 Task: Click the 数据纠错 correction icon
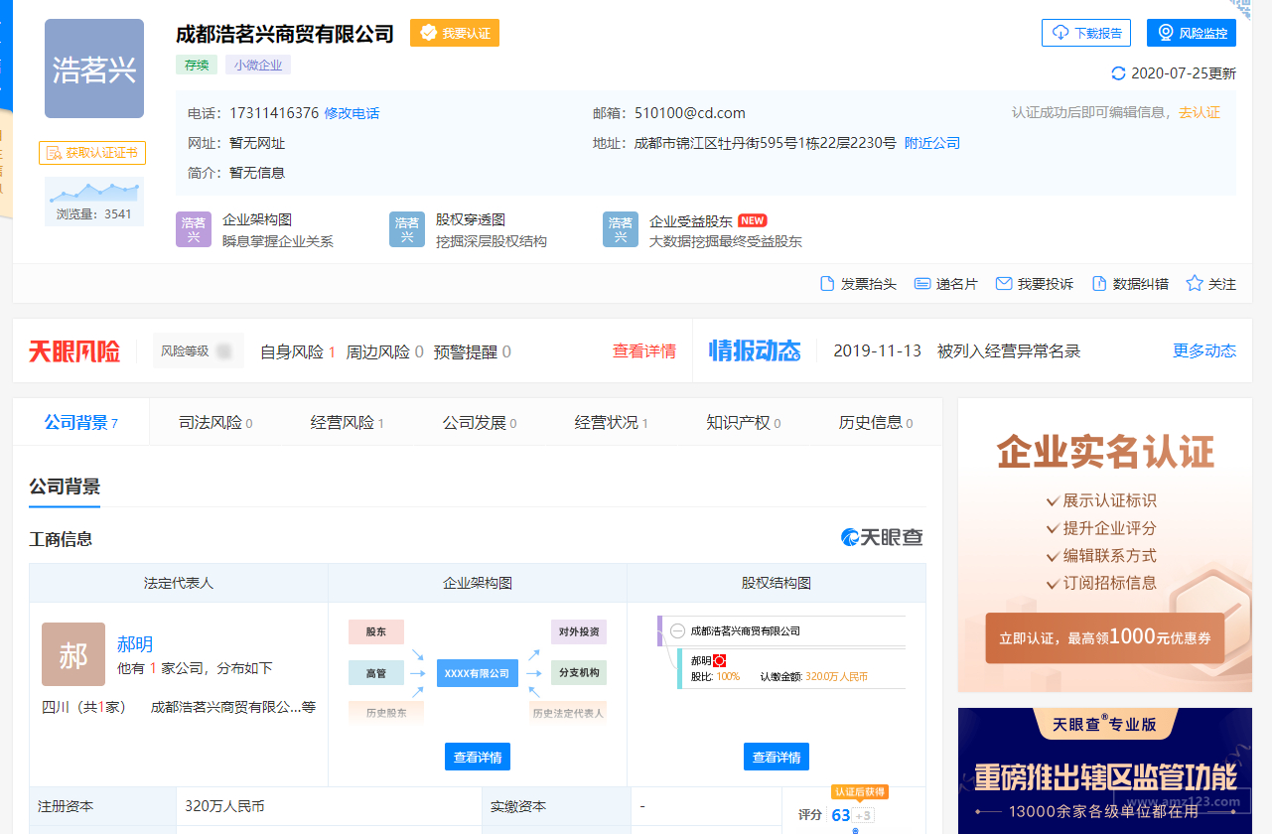coord(1099,284)
